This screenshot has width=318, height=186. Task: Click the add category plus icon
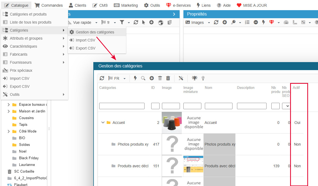(x=152, y=78)
